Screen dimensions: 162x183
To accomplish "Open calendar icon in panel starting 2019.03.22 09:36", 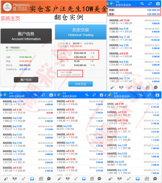I will click(x=51, y=95).
